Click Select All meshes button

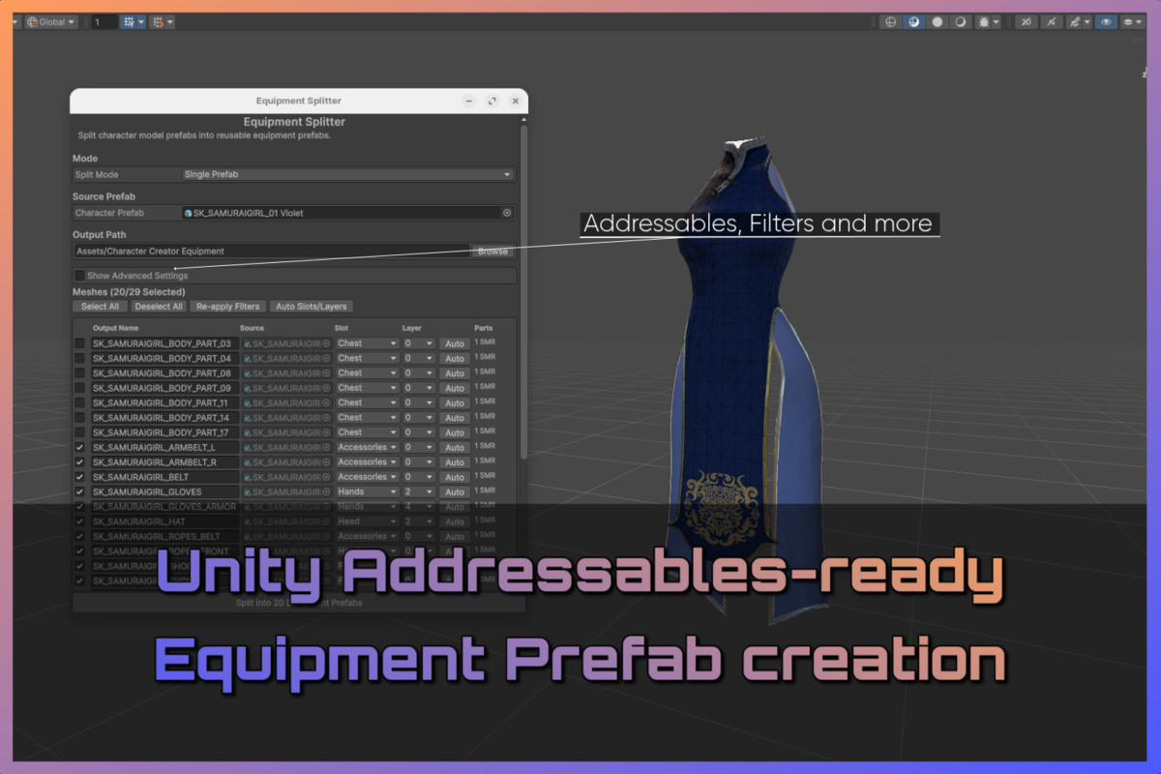click(x=101, y=306)
